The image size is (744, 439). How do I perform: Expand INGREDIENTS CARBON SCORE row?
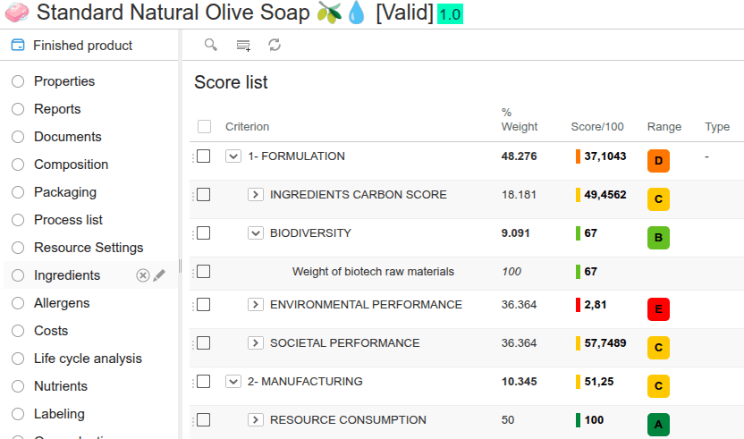(x=255, y=195)
